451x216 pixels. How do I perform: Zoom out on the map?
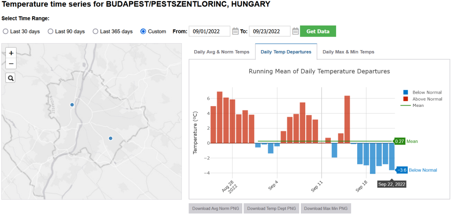coord(11,64)
